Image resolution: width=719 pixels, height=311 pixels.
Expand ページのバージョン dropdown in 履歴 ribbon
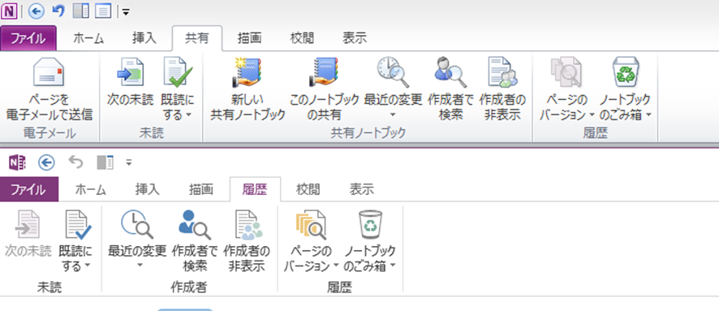click(x=337, y=266)
